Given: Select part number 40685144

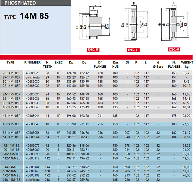Looking at the screenshot, I should 33,167.
